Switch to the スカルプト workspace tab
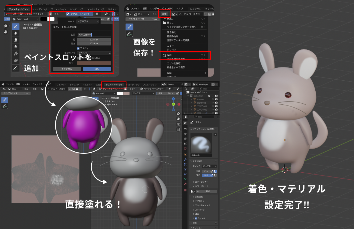The image size is (354, 229). pyautogui.click(x=87, y=84)
